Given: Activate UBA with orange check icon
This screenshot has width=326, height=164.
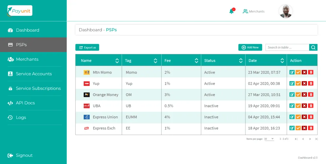Looking at the screenshot, I should click(x=298, y=106).
